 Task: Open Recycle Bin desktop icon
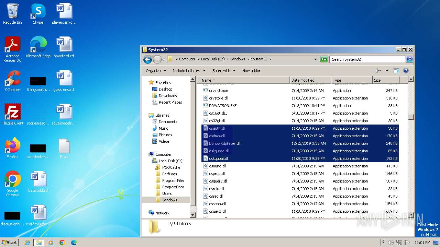[x=12, y=14]
